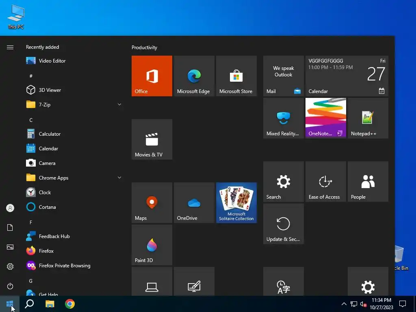Jump to apps via the # letter header
This screenshot has width=416, height=312.
[x=31, y=76]
